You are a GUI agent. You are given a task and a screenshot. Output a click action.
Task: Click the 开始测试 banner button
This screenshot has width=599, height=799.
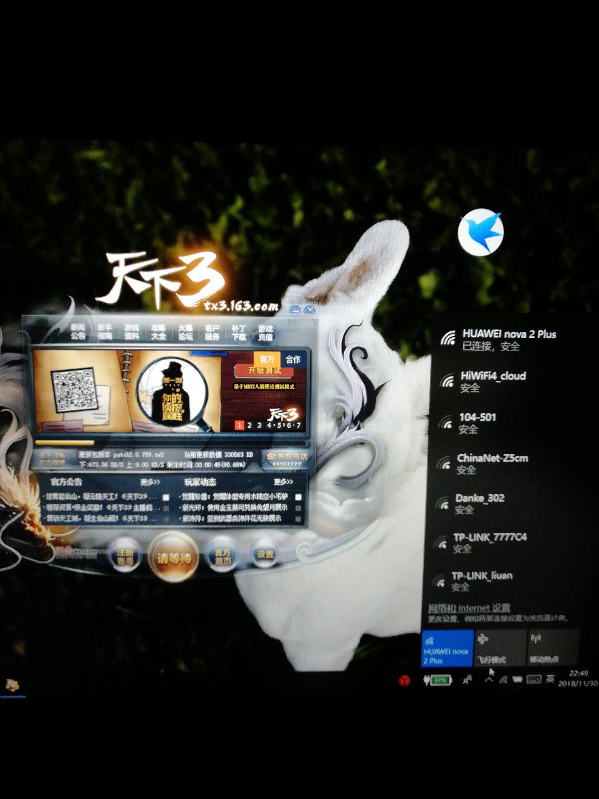point(264,371)
